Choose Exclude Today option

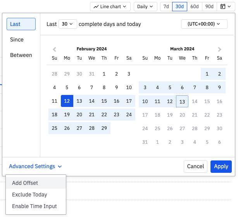click(36, 195)
